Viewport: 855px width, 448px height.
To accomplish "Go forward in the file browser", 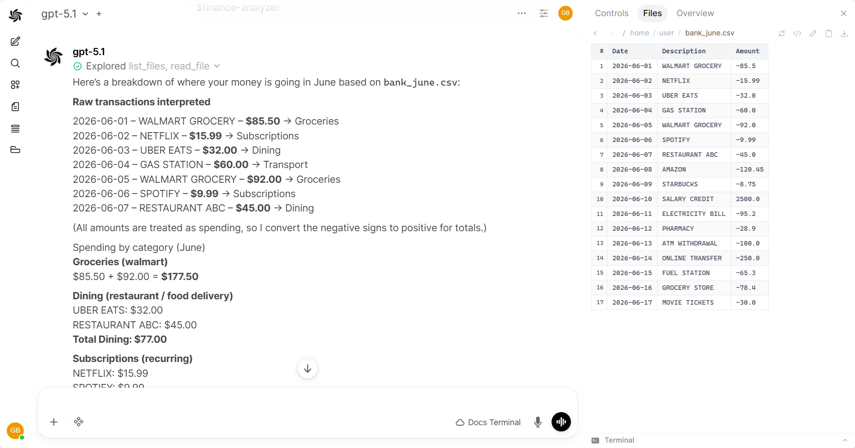I will [x=611, y=33].
